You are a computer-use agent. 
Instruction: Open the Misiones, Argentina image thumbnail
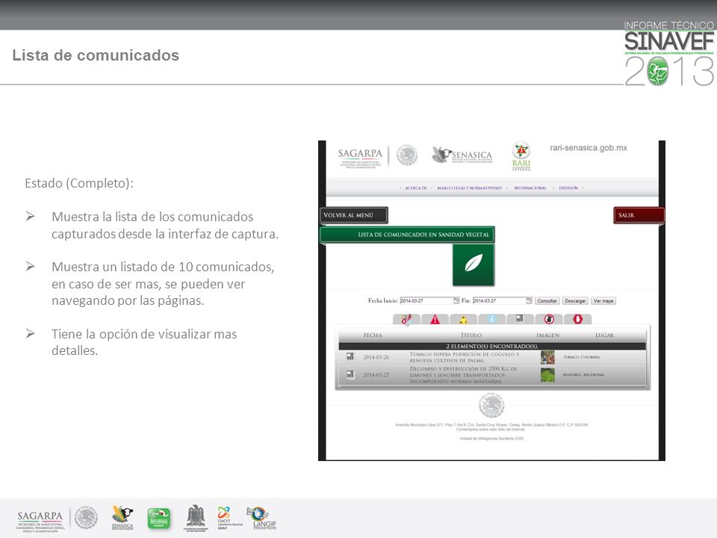547,375
